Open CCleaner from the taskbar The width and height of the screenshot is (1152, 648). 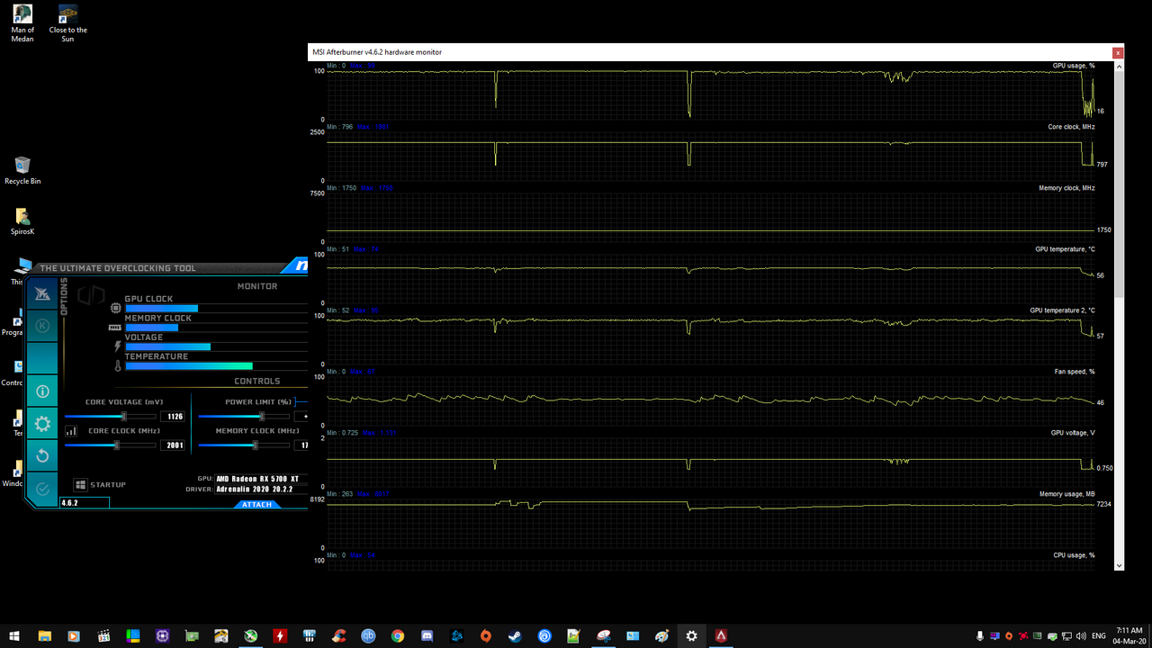coord(338,635)
